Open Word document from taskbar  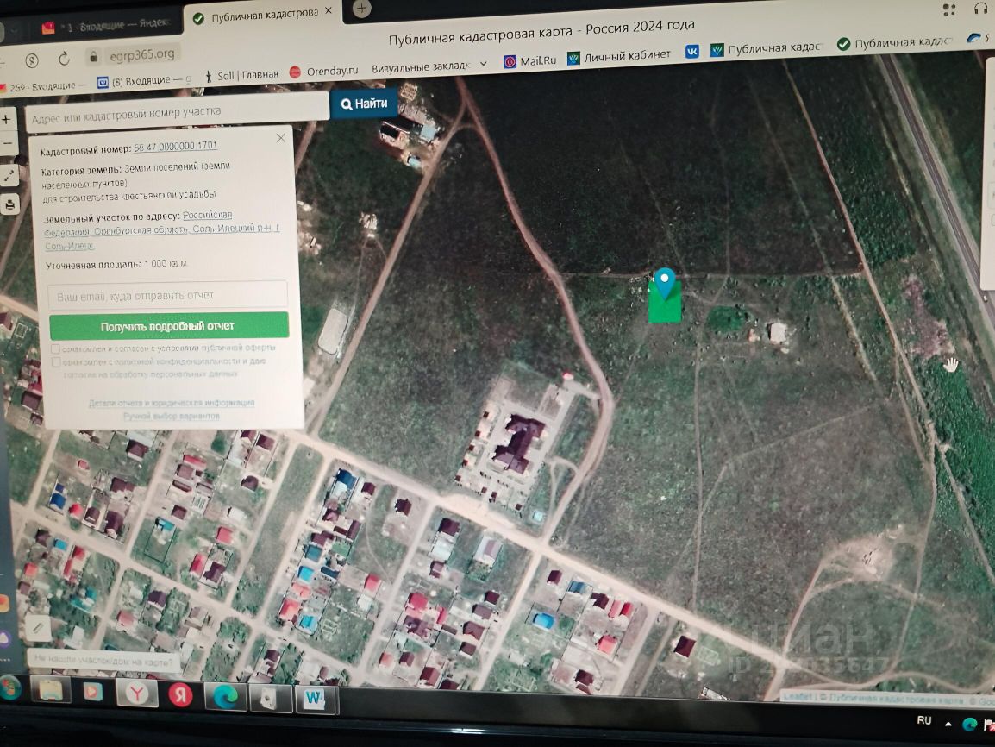tap(314, 700)
